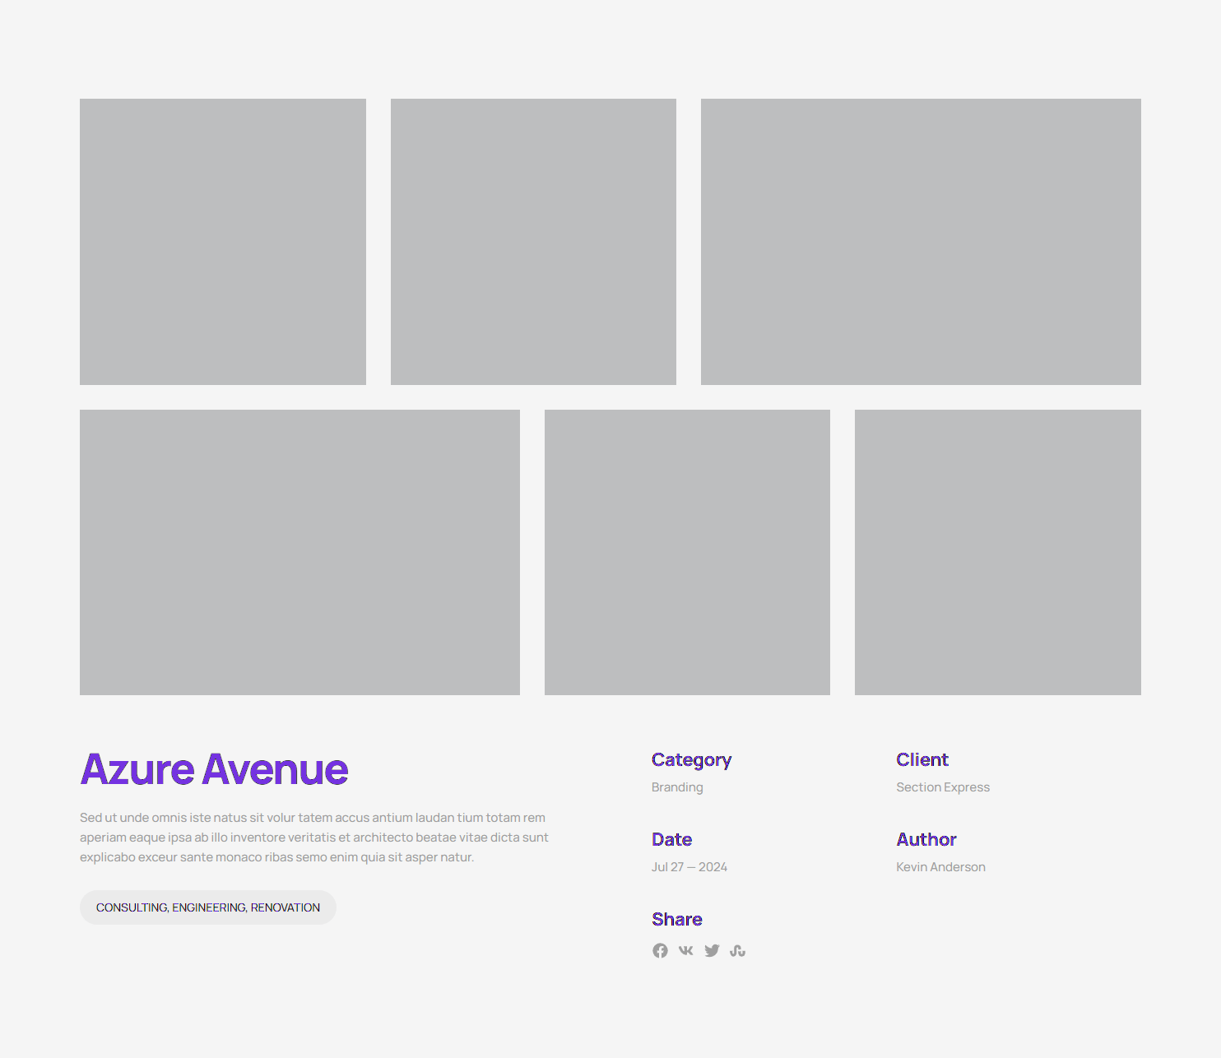Screen dimensions: 1221x1058
Task: Click the Jul 27 — 2024 date
Action: coord(689,867)
